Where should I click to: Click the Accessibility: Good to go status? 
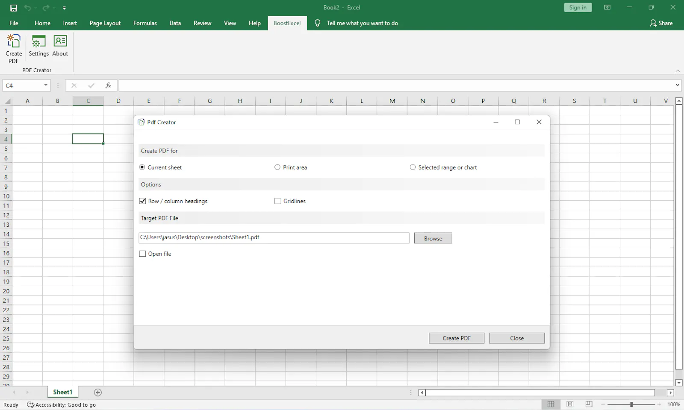62,404
